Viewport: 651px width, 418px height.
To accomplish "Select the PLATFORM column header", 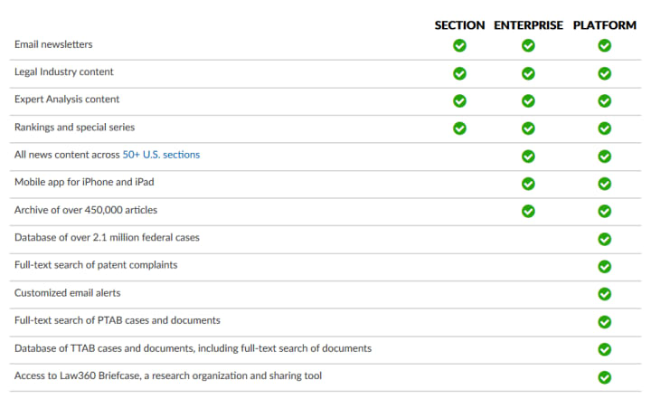I will 605,25.
